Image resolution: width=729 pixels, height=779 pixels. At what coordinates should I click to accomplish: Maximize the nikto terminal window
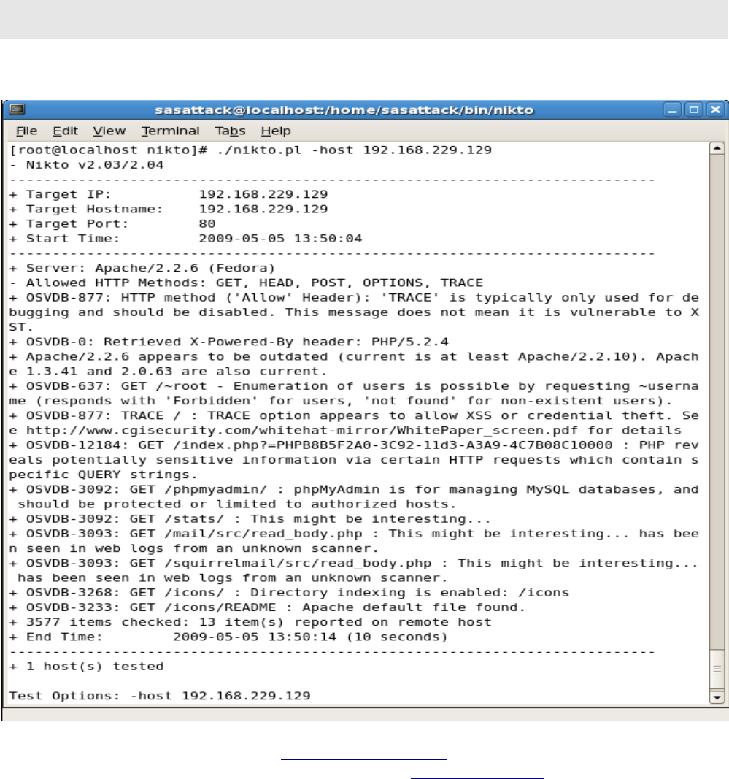point(694,110)
